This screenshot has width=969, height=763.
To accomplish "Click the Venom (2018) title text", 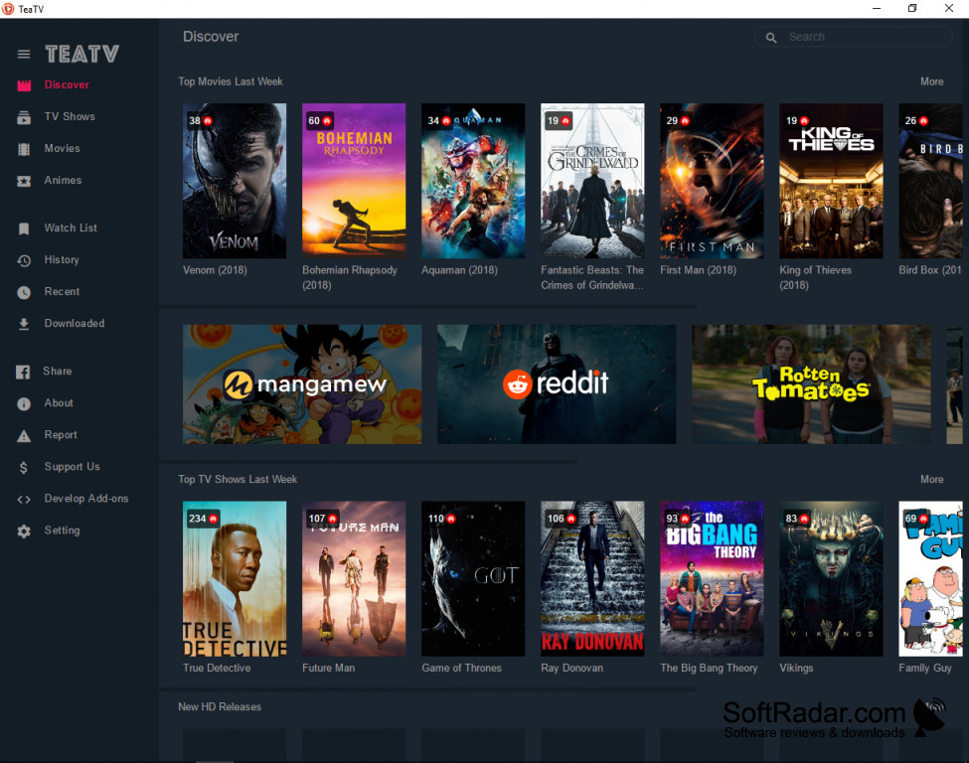I will pyautogui.click(x=215, y=270).
